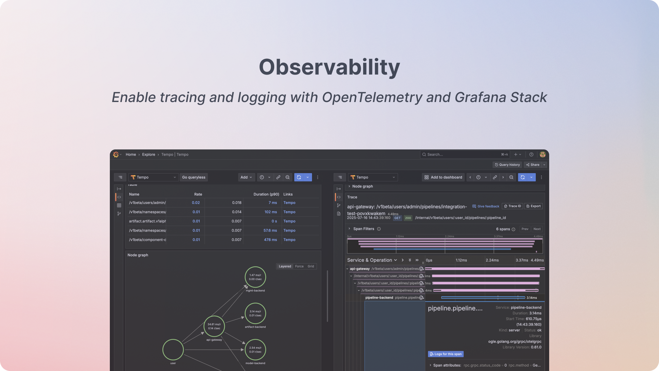Run query refresh button in right pane
Screen dimensions: 659x371
click(x=523, y=177)
